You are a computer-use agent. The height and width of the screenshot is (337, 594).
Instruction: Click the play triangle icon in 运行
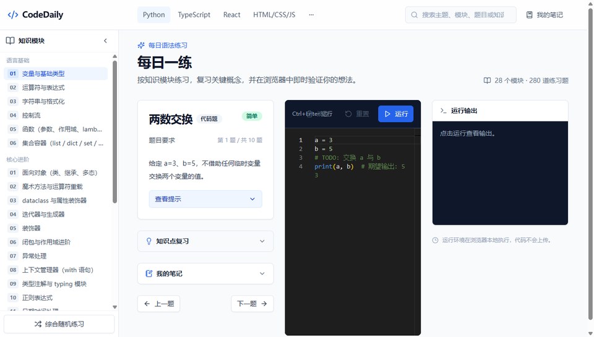tap(387, 114)
